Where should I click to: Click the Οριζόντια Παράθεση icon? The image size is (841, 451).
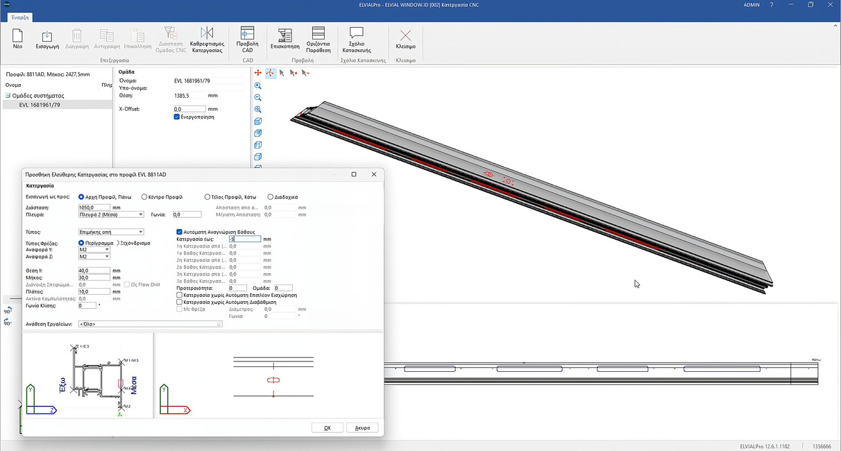coord(318,39)
